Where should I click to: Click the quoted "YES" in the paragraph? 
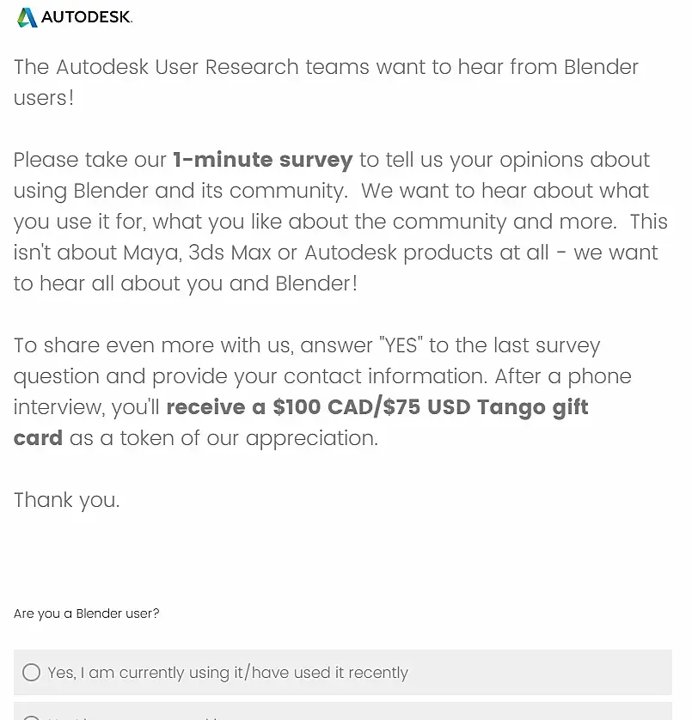tap(400, 345)
